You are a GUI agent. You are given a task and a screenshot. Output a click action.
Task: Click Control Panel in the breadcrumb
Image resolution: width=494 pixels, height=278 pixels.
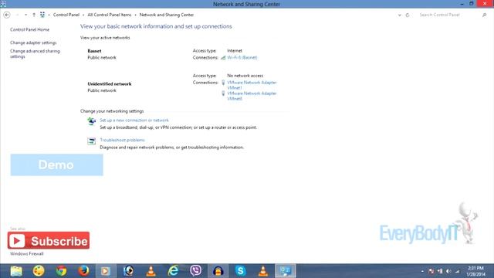coord(66,15)
